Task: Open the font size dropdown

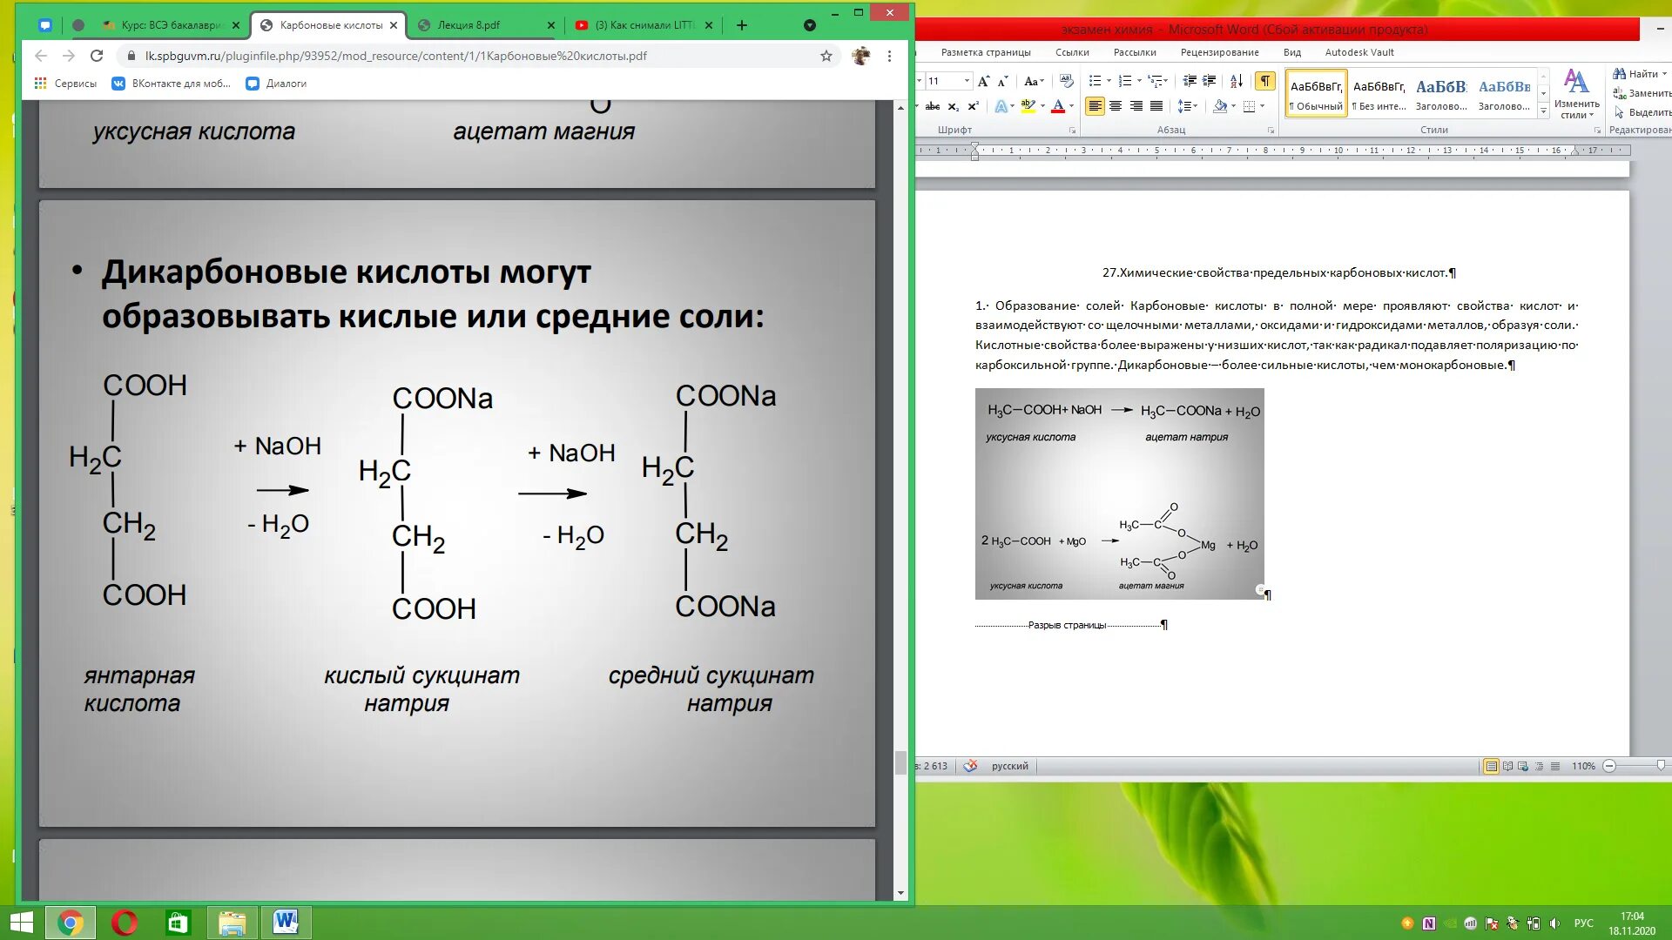Action: point(967,81)
